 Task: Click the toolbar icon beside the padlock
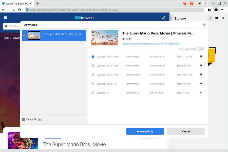point(216,10)
